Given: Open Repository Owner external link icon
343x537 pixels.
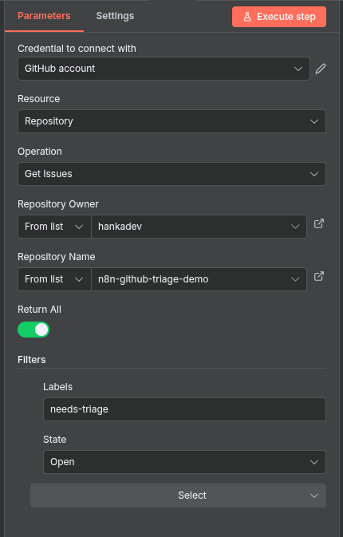Looking at the screenshot, I should (x=319, y=223).
